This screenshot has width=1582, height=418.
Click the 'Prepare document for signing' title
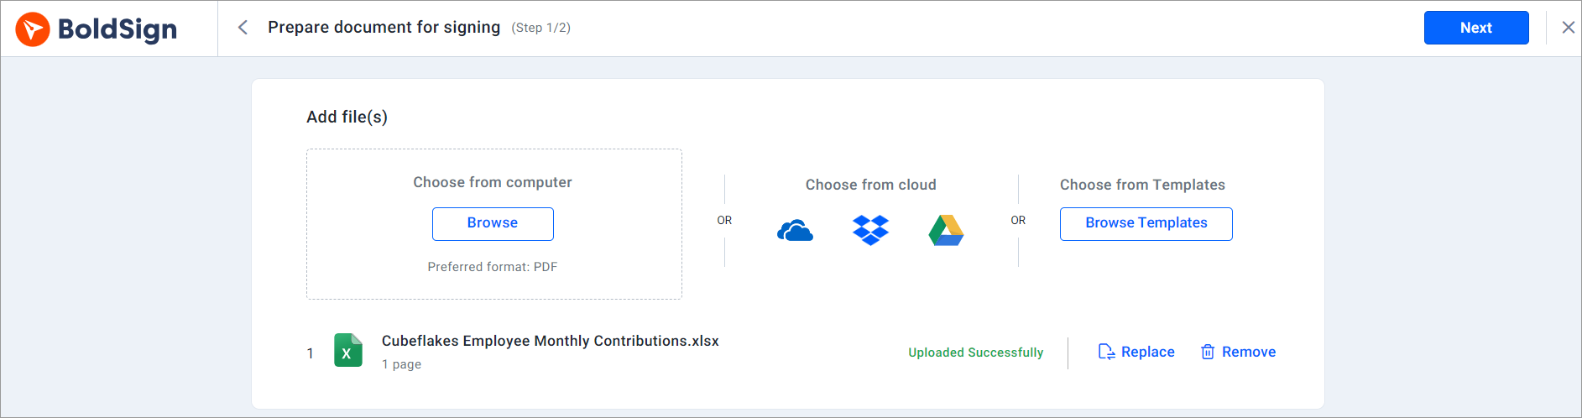[384, 28]
